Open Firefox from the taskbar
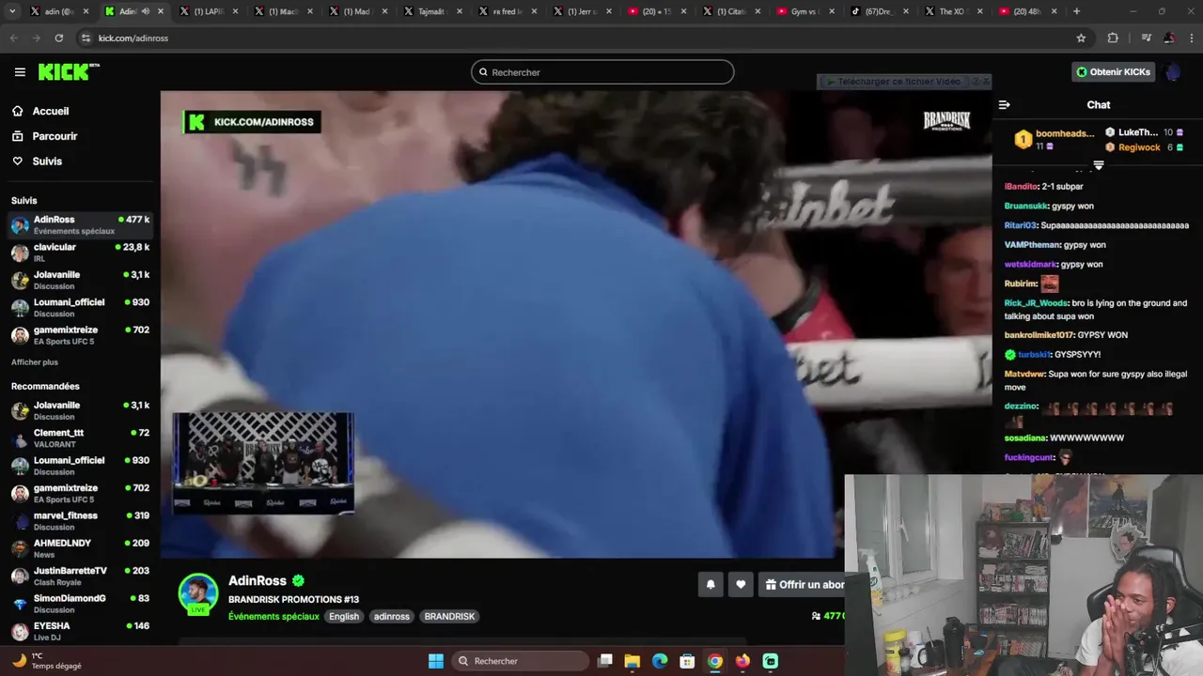This screenshot has height=676, width=1203. tap(742, 661)
